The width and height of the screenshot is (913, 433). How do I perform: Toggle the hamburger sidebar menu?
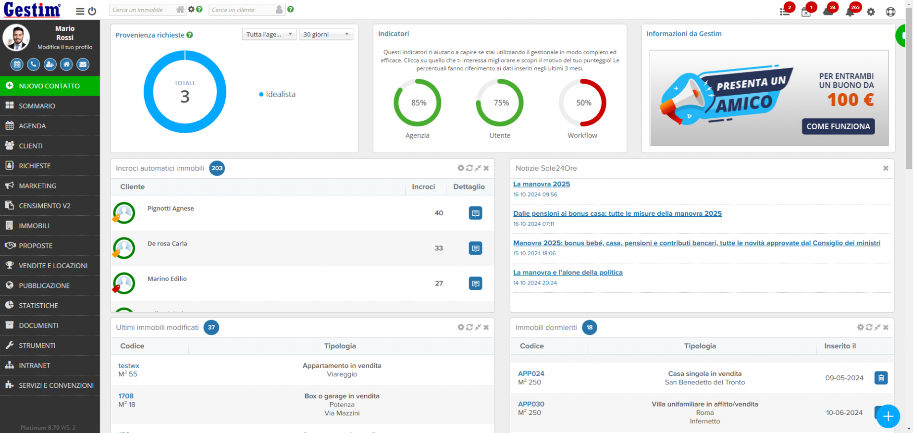pos(80,11)
